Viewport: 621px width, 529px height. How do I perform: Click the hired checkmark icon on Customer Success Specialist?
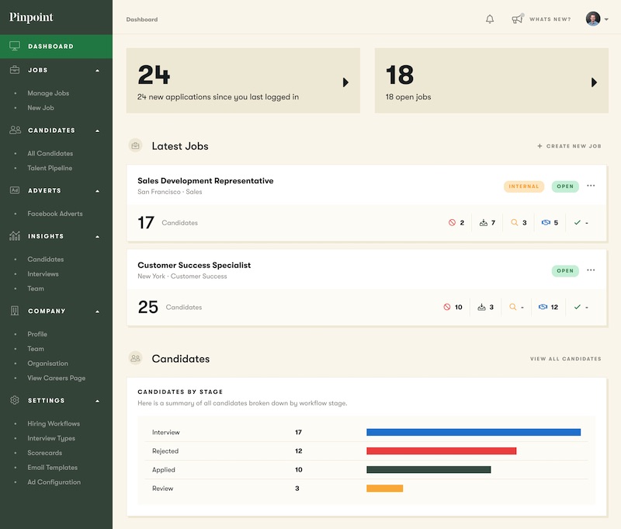(578, 307)
